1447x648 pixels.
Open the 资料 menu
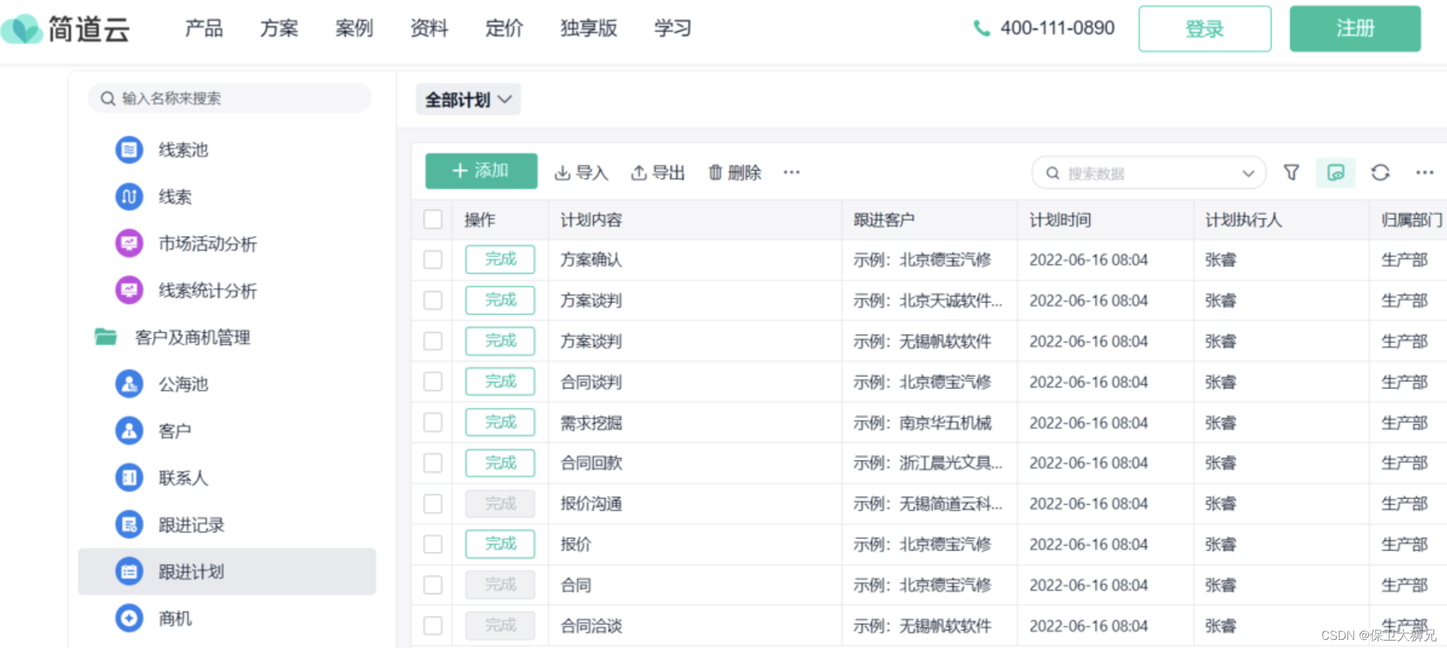pos(429,28)
